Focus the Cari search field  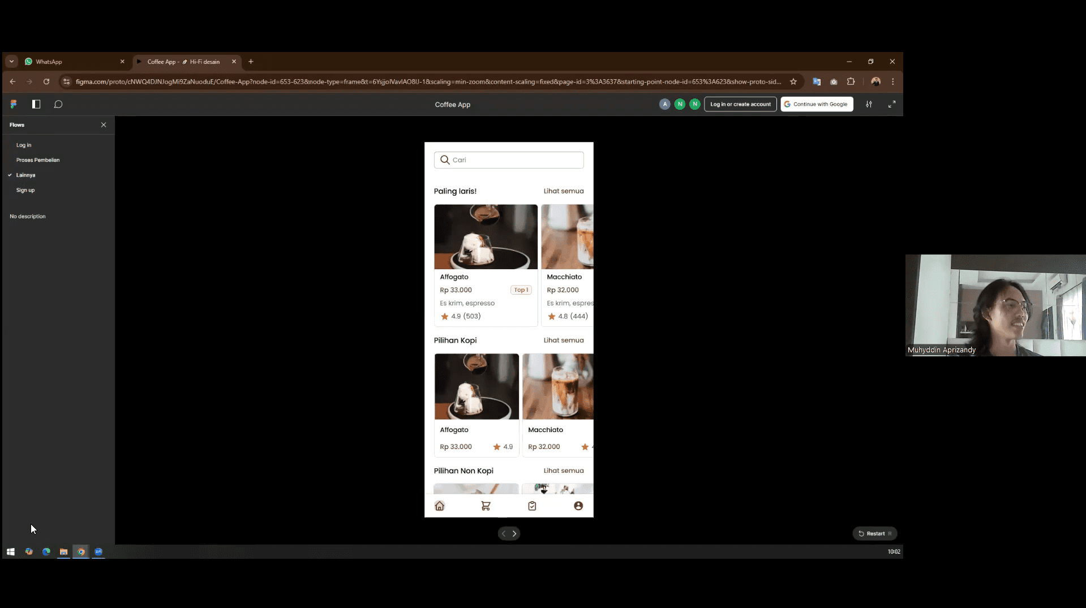[x=509, y=160]
